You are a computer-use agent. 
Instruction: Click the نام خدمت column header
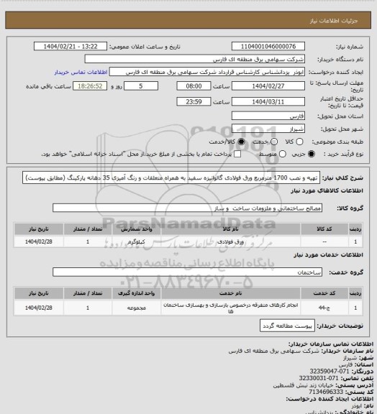(x=230, y=293)
